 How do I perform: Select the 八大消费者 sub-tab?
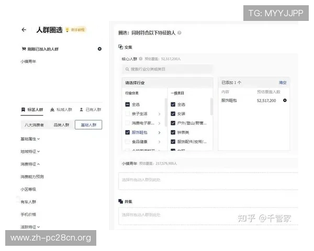point(34,125)
